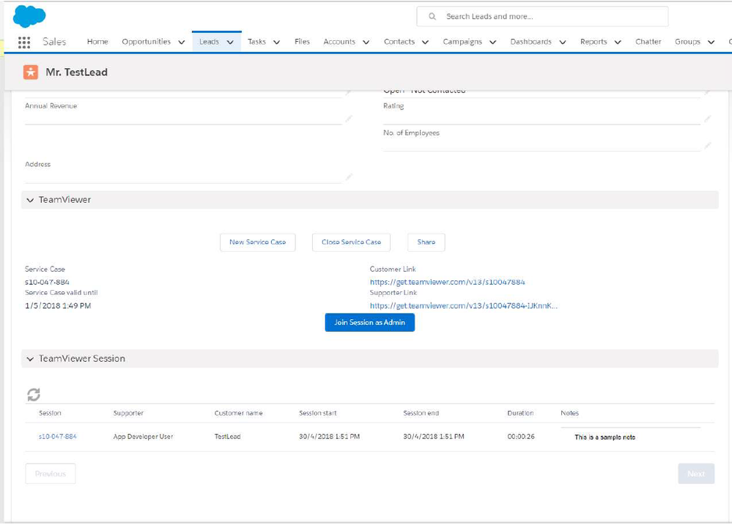Expand the Campaigns tab dropdown arrow

(x=492, y=42)
